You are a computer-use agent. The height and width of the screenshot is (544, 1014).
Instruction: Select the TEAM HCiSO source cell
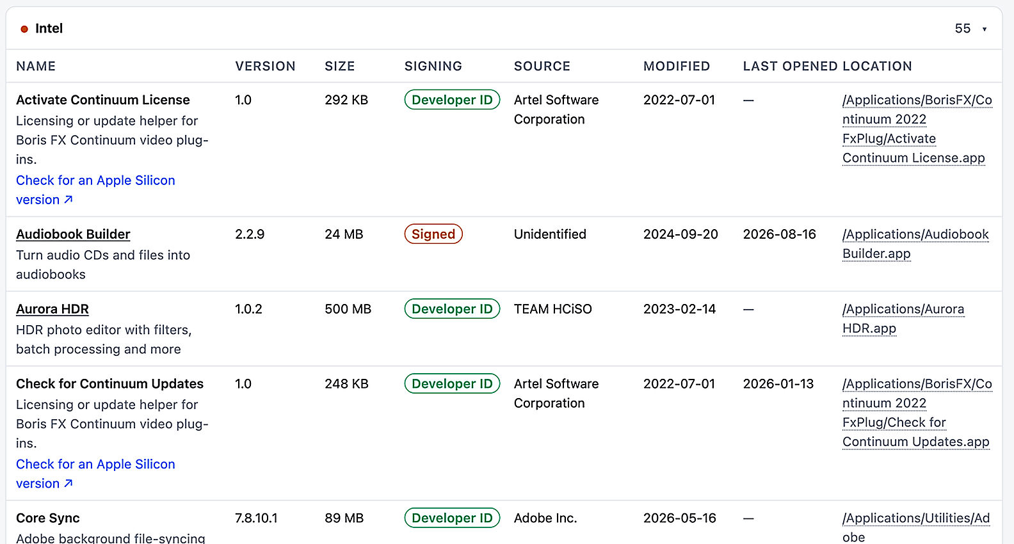553,309
